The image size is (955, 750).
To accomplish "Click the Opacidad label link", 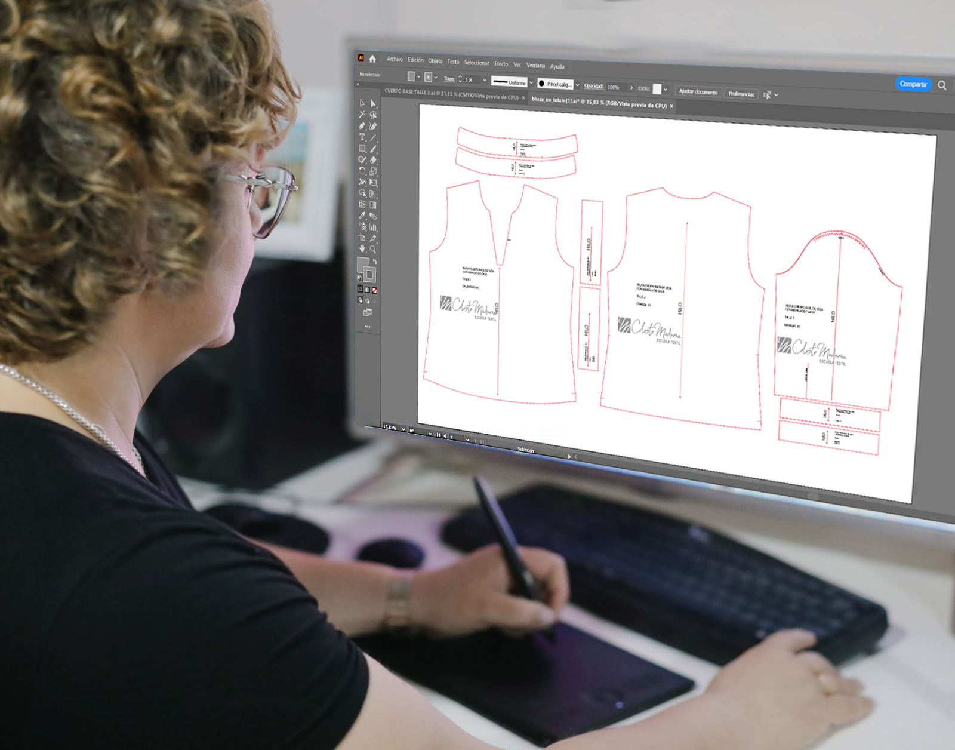I will click(x=594, y=86).
